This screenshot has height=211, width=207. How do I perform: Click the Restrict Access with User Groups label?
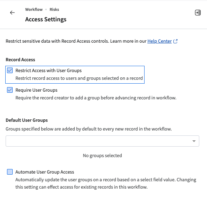point(48,71)
